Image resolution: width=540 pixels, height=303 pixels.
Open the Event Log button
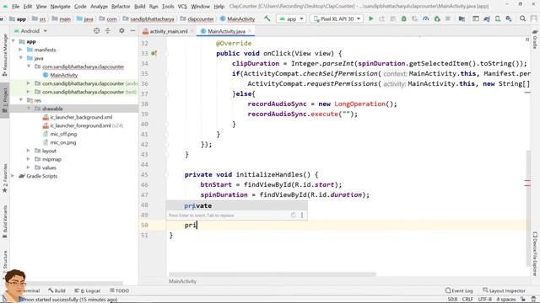[x=459, y=290]
